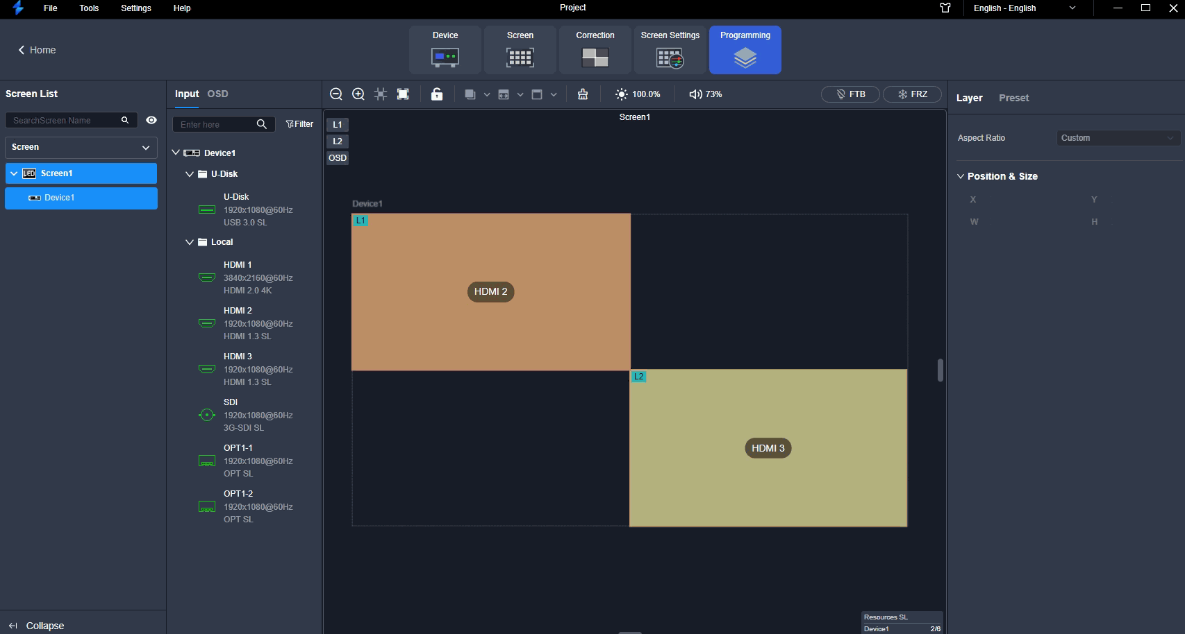Click the volume speaker icon
The height and width of the screenshot is (634, 1185).
[695, 94]
